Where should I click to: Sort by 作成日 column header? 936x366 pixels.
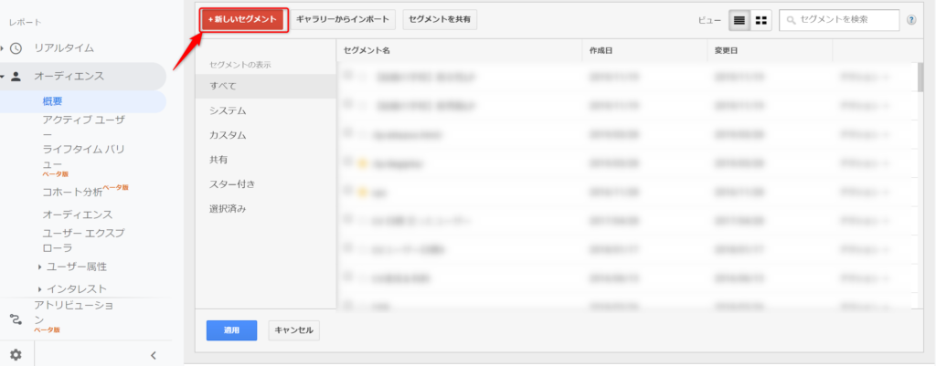pos(601,51)
